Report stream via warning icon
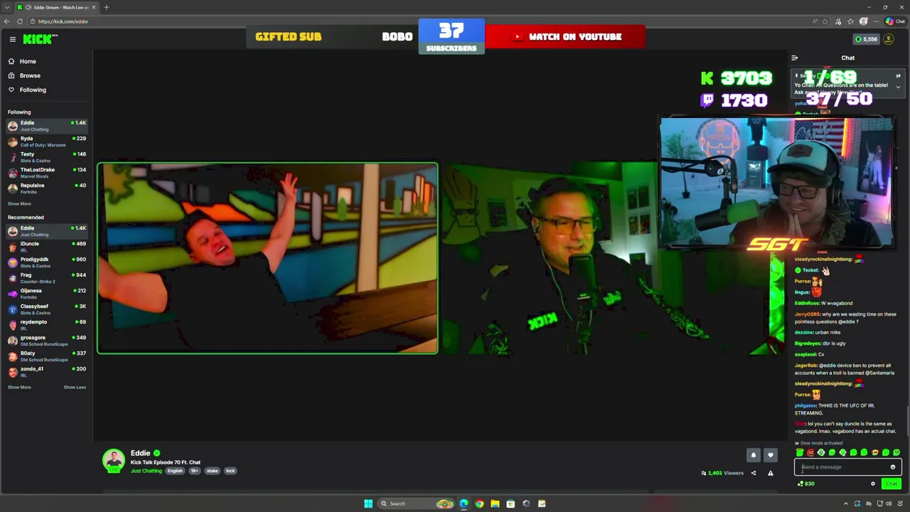This screenshot has width=910, height=512. tap(770, 473)
